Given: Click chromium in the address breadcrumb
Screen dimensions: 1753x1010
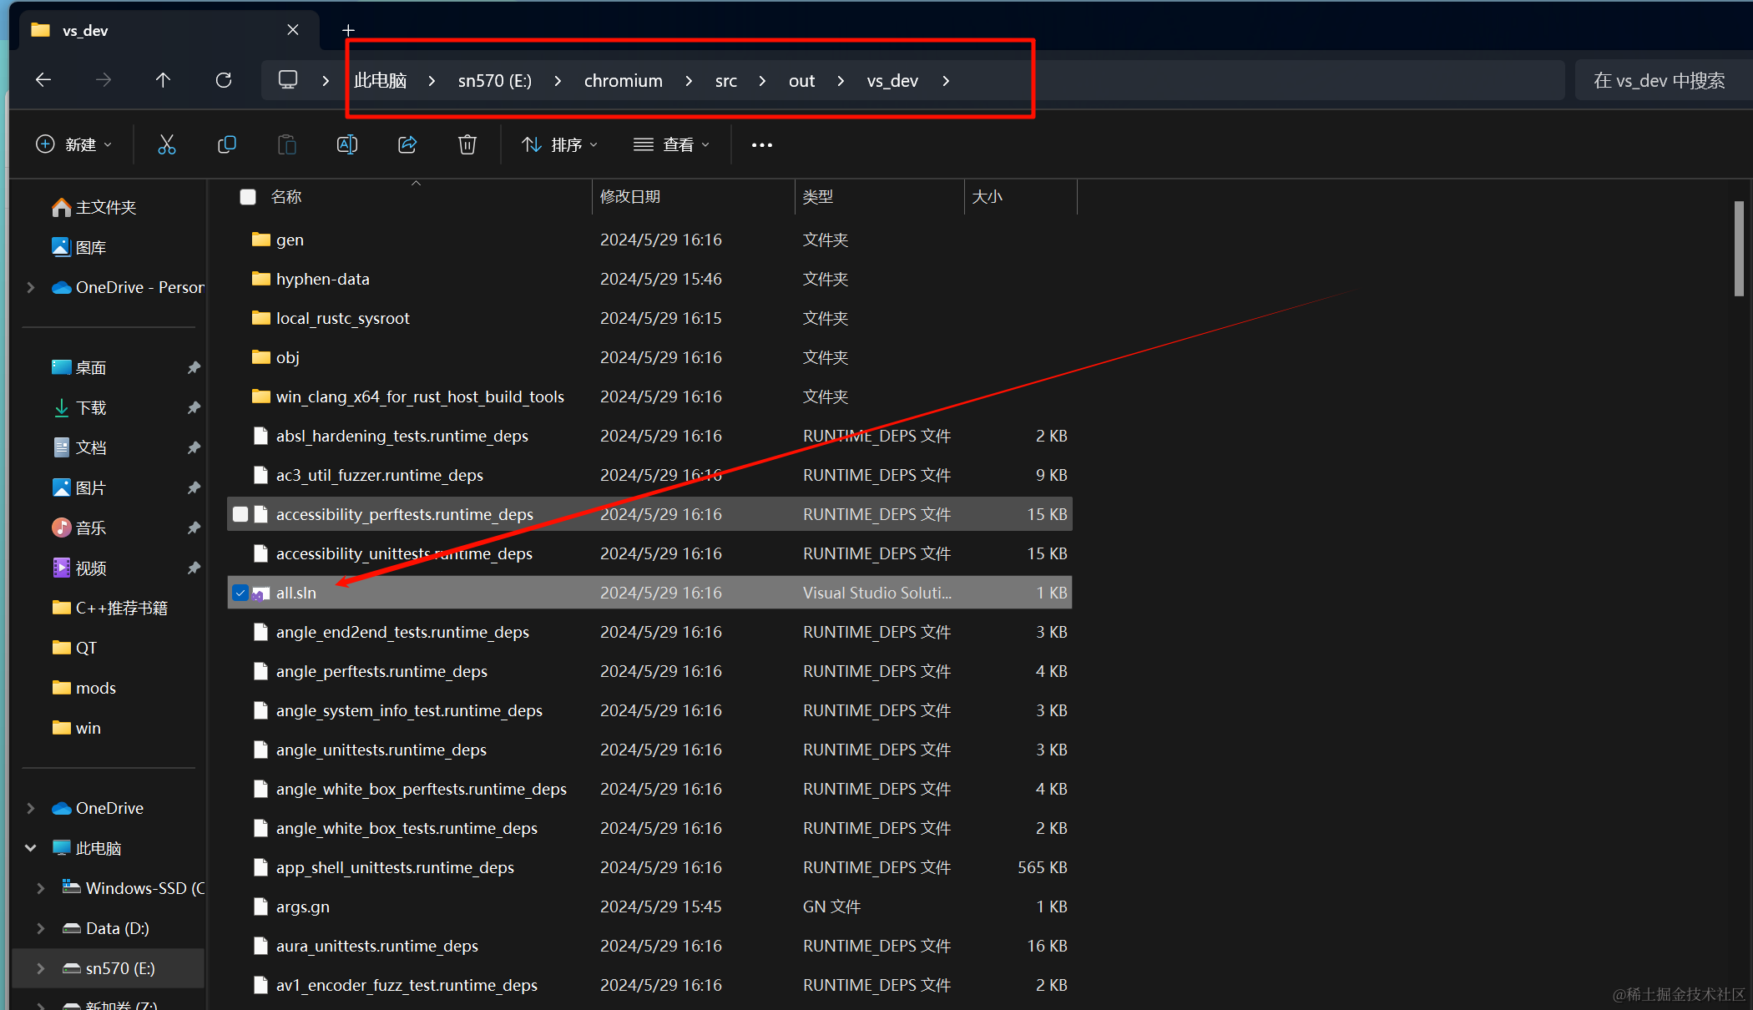Looking at the screenshot, I should (x=623, y=80).
